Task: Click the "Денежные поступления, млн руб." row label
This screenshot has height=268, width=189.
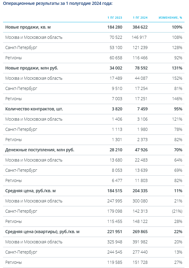Action: click(x=40, y=150)
